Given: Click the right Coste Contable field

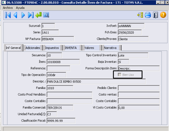Looking at the screenshot, I should [139, 101].
